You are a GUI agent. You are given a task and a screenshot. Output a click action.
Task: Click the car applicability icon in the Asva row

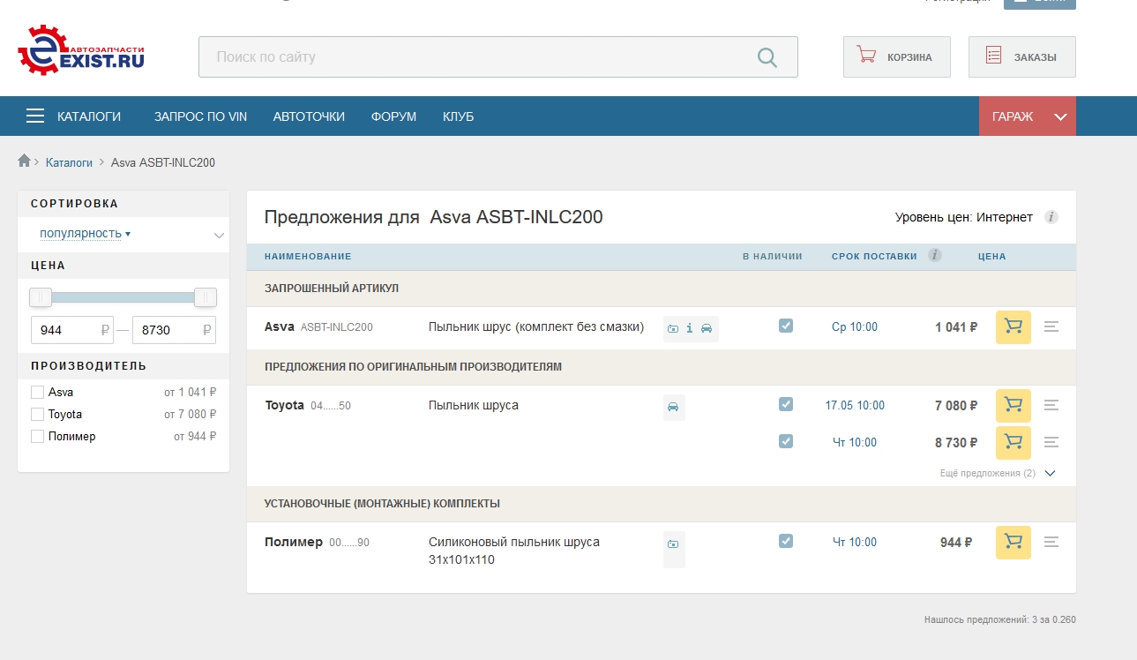tap(707, 328)
